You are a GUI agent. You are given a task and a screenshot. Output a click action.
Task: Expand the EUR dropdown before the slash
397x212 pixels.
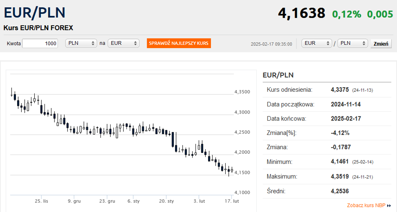317,44
